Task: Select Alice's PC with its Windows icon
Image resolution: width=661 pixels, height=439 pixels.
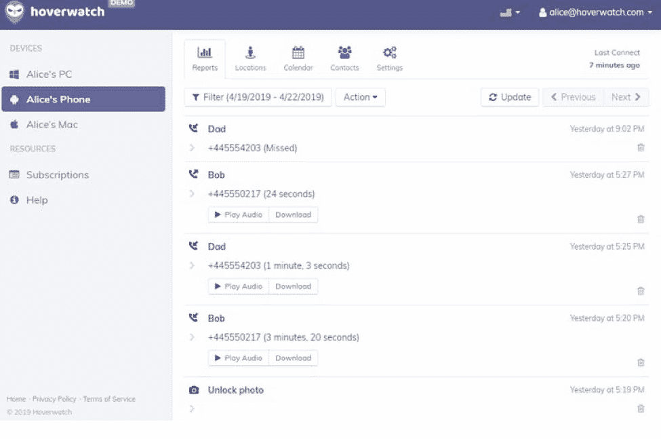Action: [x=14, y=74]
